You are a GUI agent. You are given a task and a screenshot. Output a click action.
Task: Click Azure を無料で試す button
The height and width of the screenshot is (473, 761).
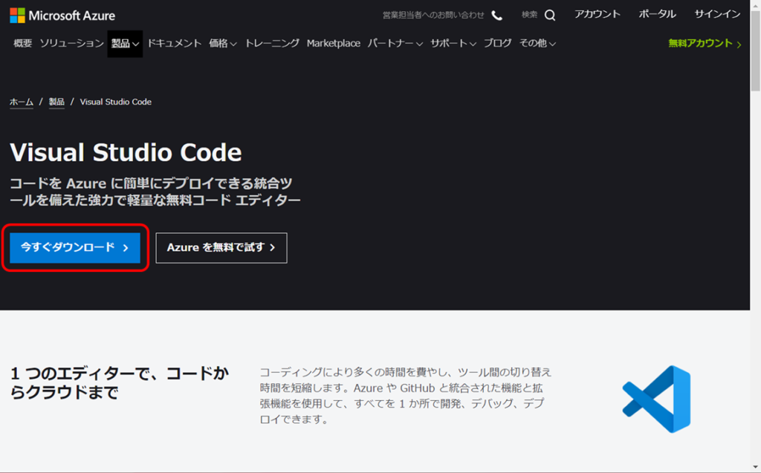click(x=221, y=248)
